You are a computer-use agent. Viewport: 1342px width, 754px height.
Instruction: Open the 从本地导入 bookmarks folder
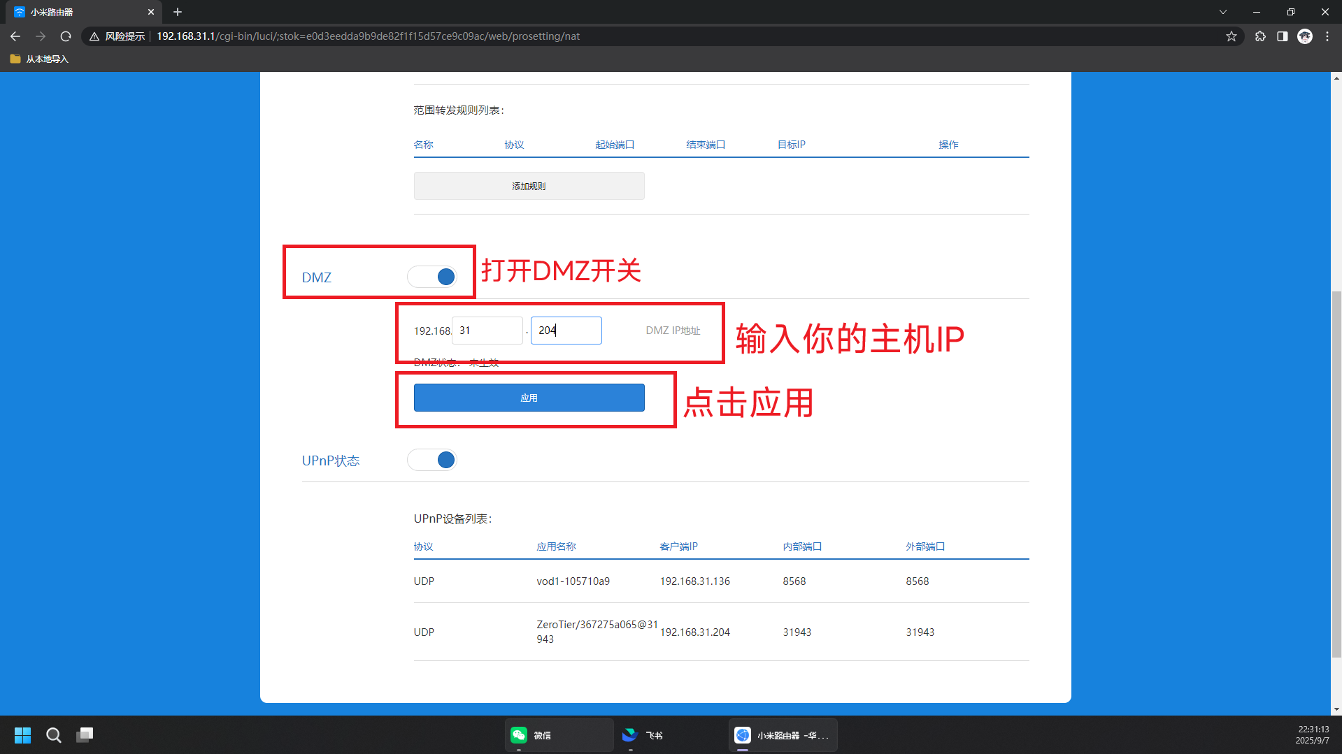40,59
